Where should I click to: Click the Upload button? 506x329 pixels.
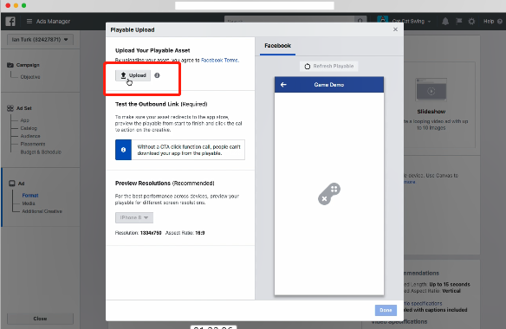[133, 75]
